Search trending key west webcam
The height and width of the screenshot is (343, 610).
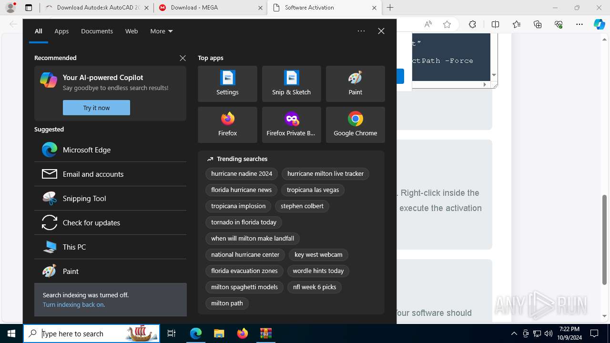(318, 255)
